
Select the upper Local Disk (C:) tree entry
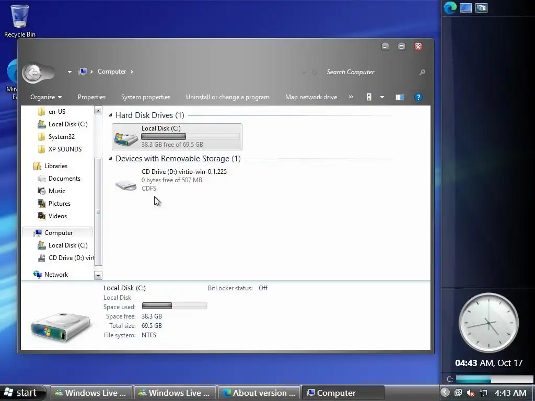(67, 124)
